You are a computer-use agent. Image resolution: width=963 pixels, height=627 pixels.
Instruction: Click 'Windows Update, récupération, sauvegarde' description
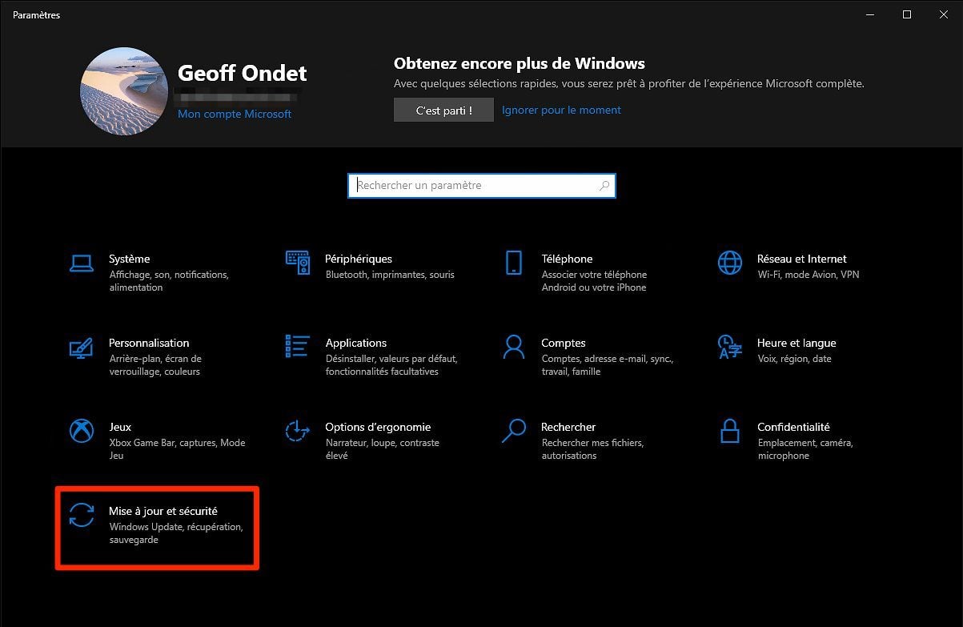pyautogui.click(x=176, y=533)
